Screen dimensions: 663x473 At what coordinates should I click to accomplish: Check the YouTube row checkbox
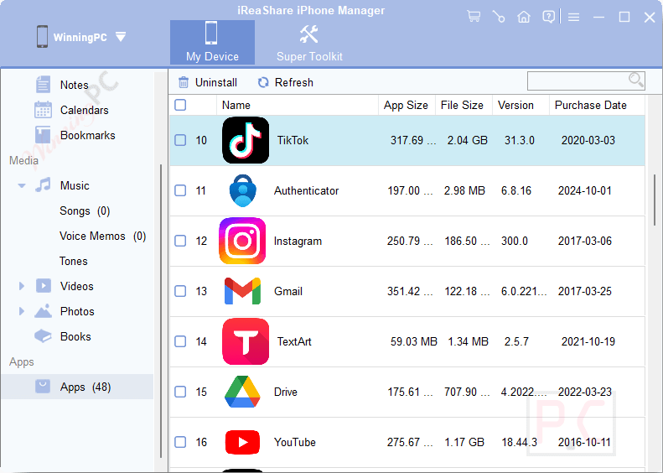180,442
